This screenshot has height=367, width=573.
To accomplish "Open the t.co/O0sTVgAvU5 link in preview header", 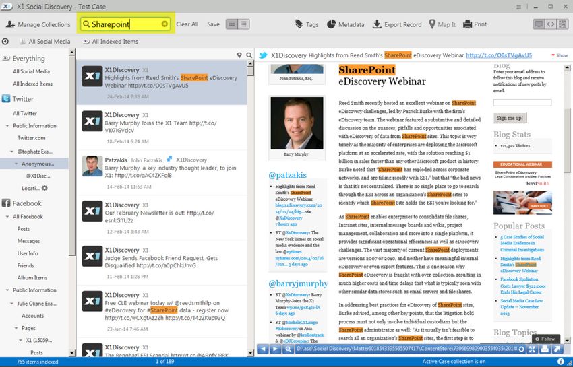I will (499, 55).
